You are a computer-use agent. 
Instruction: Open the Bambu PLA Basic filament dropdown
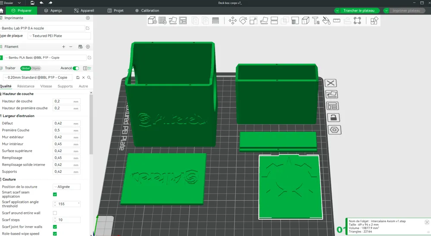coord(45,57)
